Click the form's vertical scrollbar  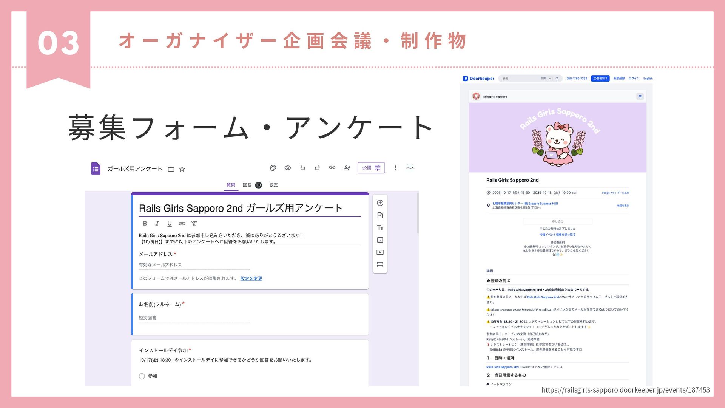pyautogui.click(x=418, y=213)
